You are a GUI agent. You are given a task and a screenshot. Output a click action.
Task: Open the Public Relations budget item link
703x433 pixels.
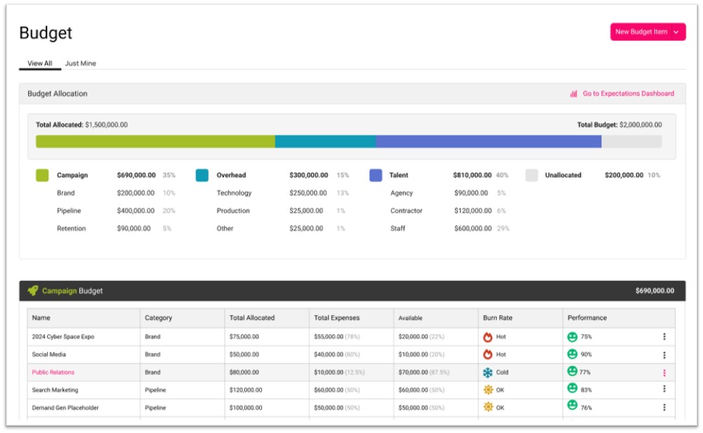pos(53,373)
